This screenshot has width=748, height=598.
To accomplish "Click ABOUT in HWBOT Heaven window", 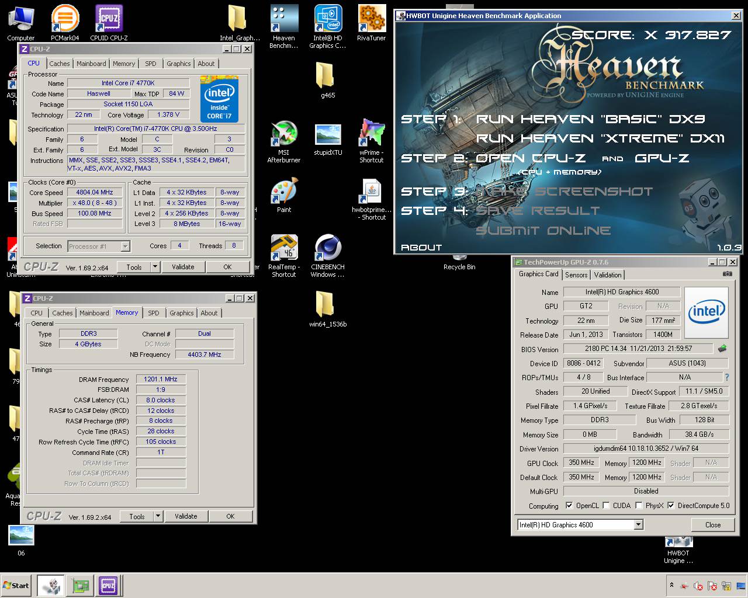I will click(x=421, y=248).
